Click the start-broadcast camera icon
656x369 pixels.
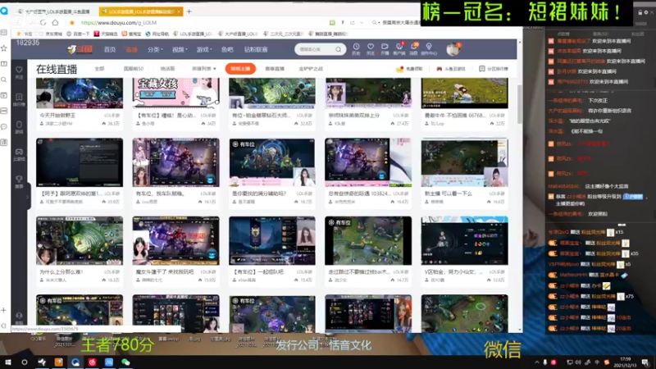pos(385,48)
